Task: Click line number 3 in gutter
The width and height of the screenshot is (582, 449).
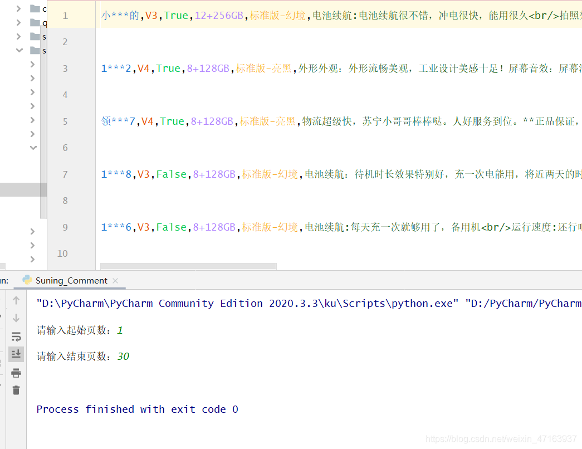Action: coord(65,69)
